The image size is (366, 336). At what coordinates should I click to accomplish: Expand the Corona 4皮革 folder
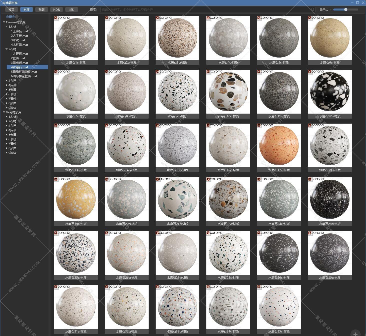point(7,85)
